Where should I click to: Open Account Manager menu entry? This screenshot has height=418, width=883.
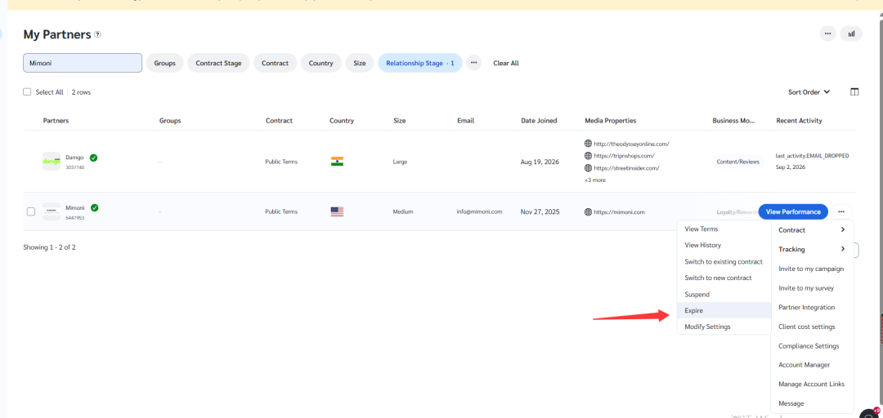point(812,365)
